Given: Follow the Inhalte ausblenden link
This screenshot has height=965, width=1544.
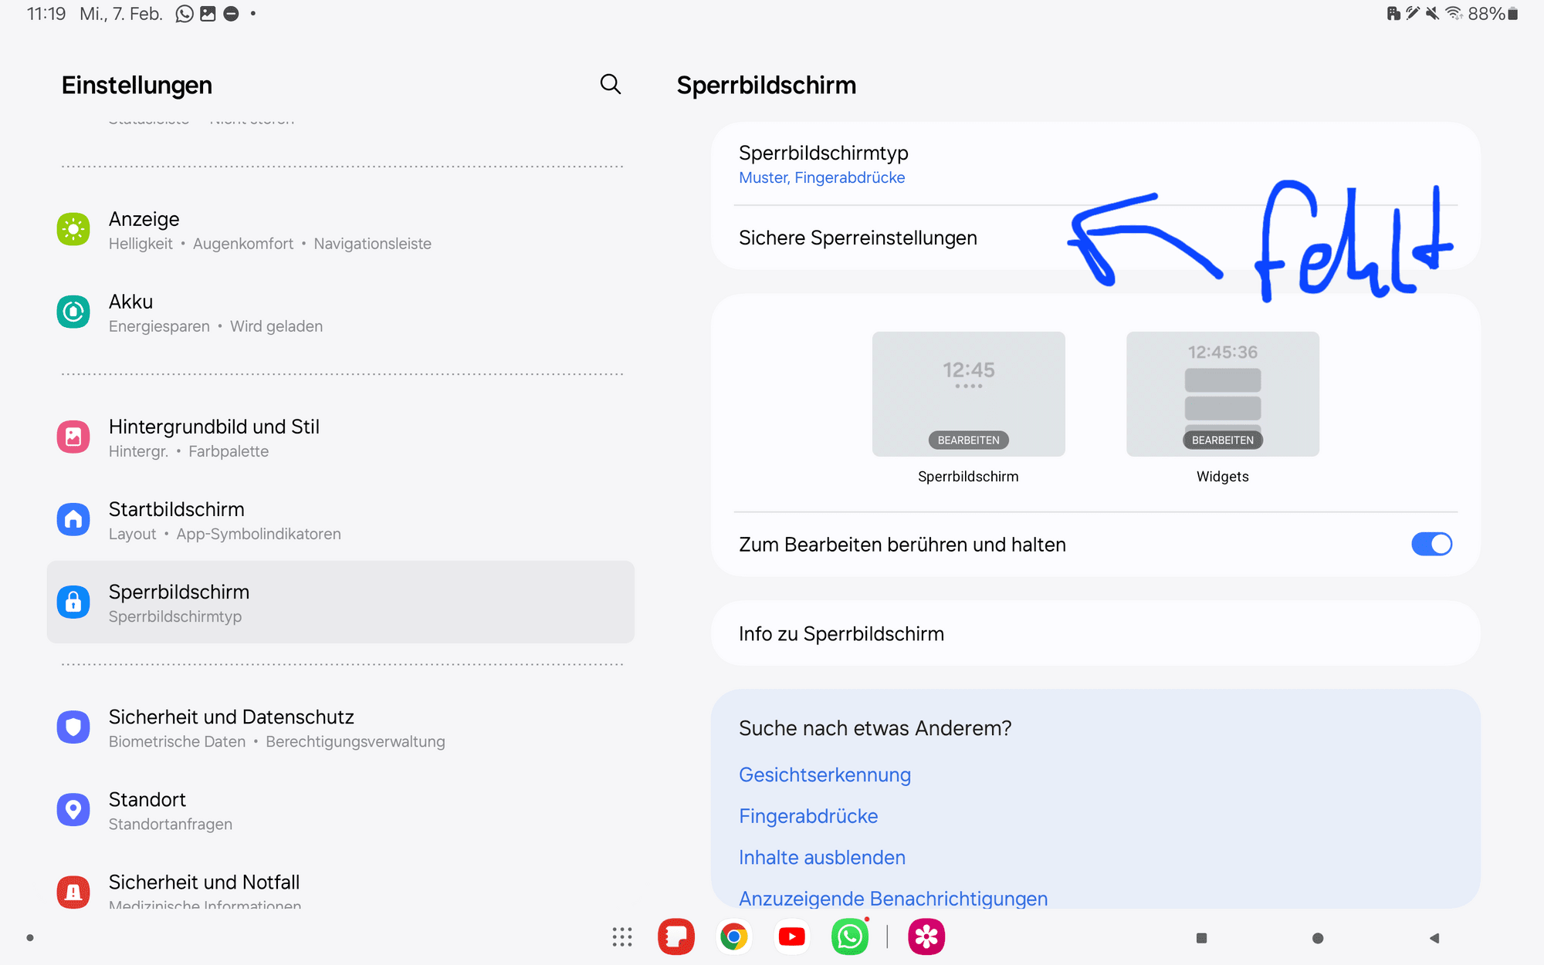Looking at the screenshot, I should pos(821,858).
